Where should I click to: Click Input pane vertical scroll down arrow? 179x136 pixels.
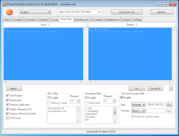coord(85,78)
